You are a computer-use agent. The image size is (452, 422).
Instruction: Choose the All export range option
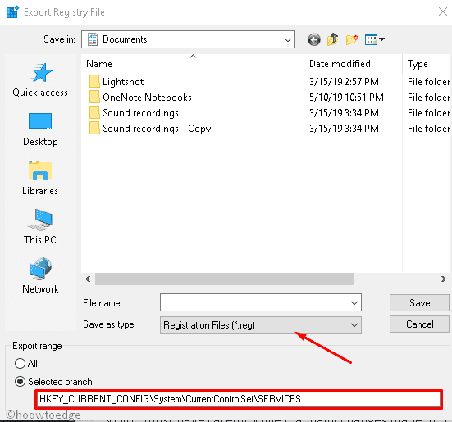[x=20, y=363]
